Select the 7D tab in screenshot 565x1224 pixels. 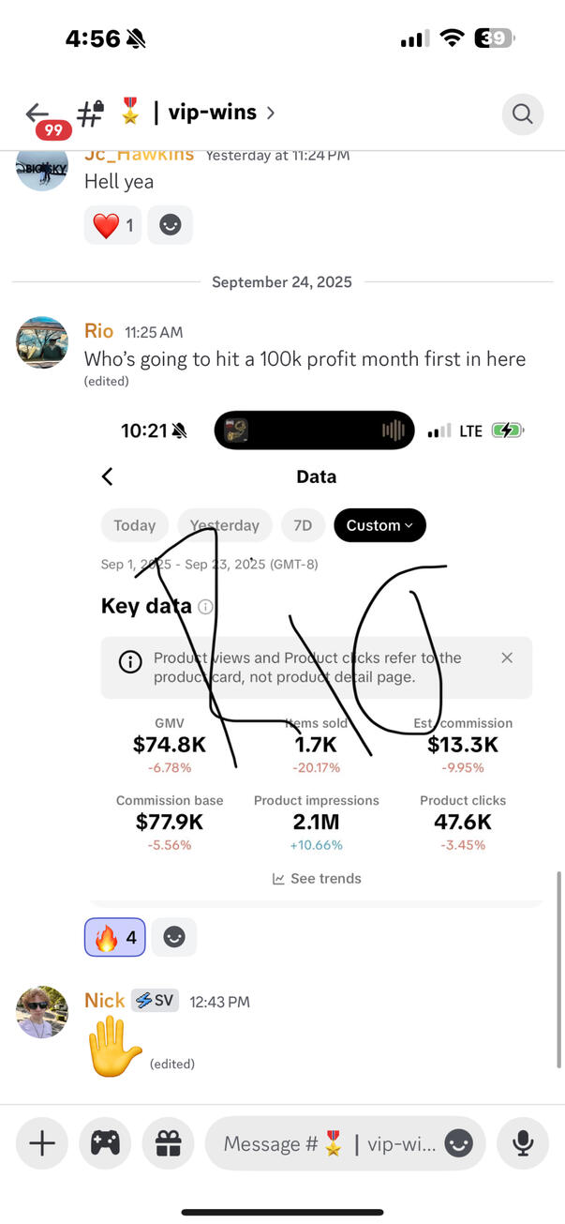[x=303, y=525]
